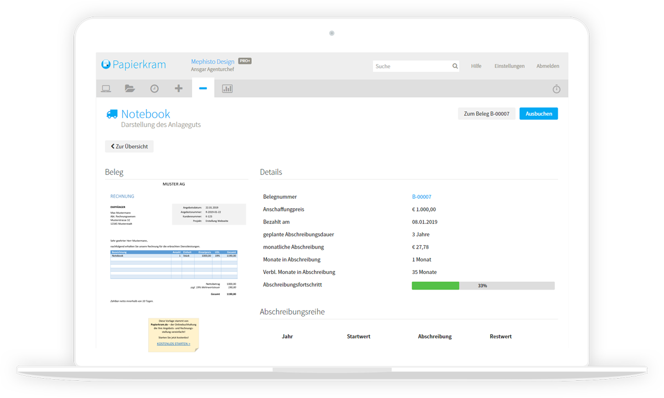This screenshot has width=664, height=398.
Task: Go back via Zur Übersicht button
Action: tap(129, 146)
